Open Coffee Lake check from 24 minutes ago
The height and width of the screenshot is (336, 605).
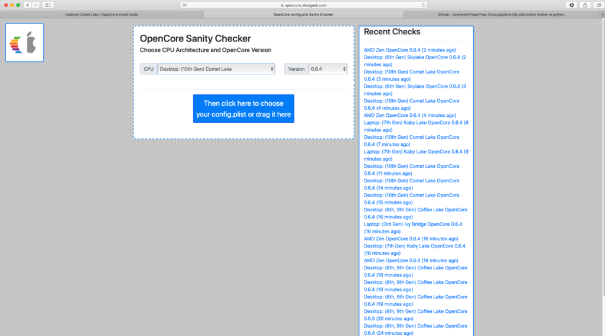(x=415, y=330)
